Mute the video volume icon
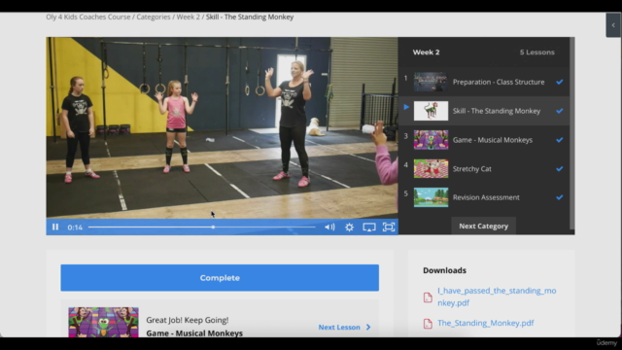The image size is (622, 350). (329, 227)
